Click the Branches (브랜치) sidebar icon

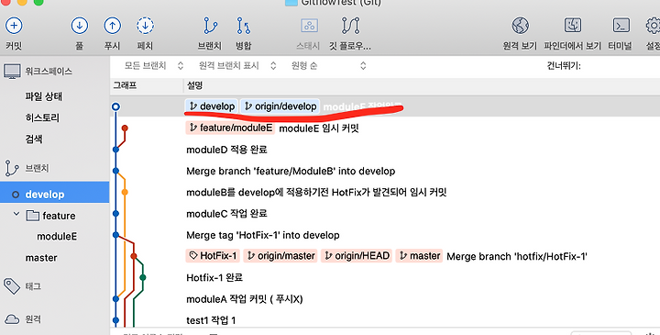click(11, 168)
